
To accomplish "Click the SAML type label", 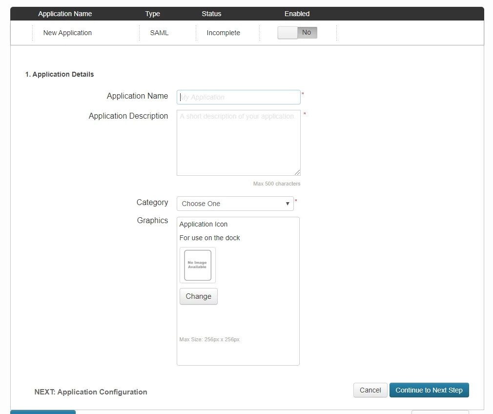I will pyautogui.click(x=159, y=32).
